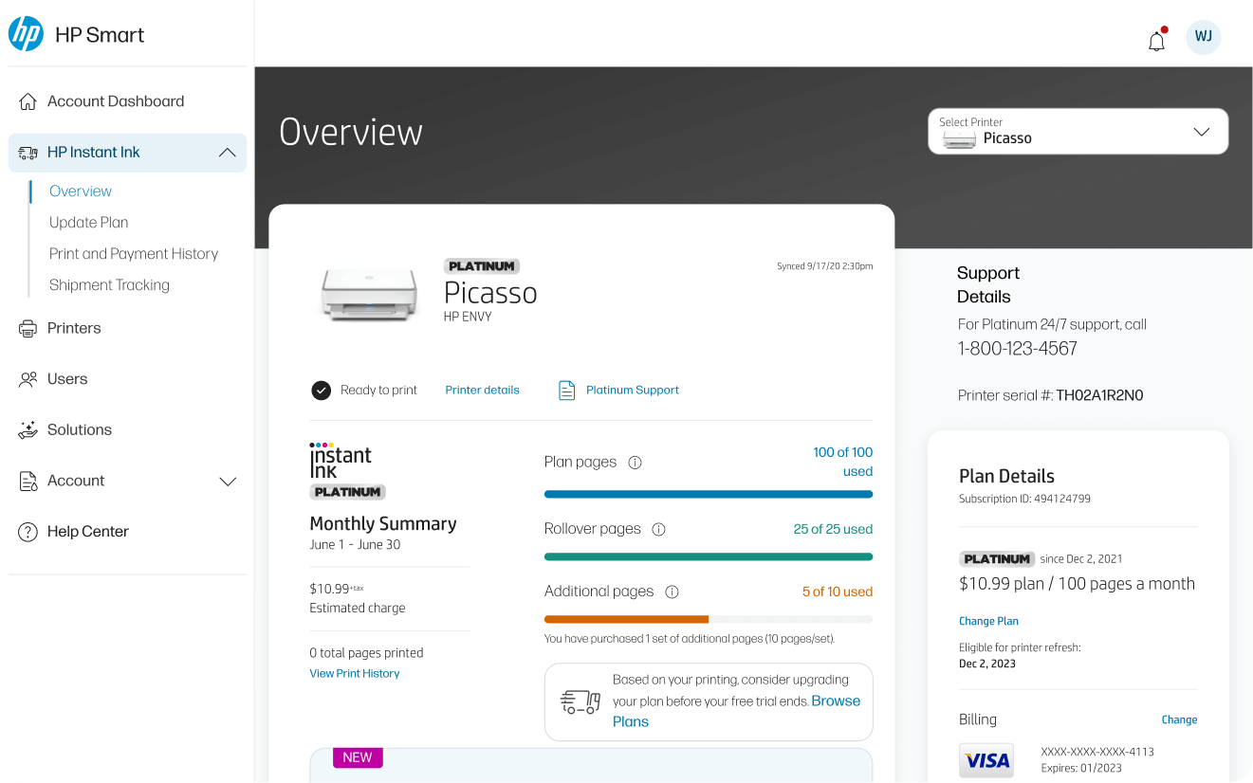The width and height of the screenshot is (1253, 783).
Task: Open the WJ user avatar menu
Action: click(1203, 37)
